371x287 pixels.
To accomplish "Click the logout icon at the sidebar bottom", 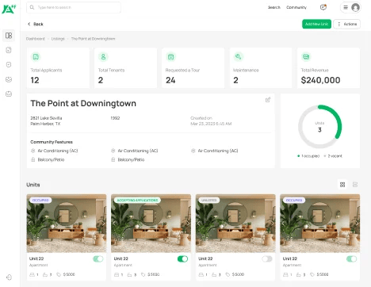I will [9, 277].
